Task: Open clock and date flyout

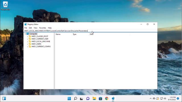Action: 172,99
